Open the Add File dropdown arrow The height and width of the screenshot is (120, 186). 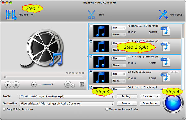[x=32, y=15]
